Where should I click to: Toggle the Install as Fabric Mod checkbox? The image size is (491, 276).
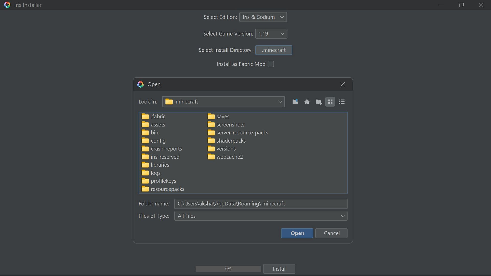(x=271, y=64)
